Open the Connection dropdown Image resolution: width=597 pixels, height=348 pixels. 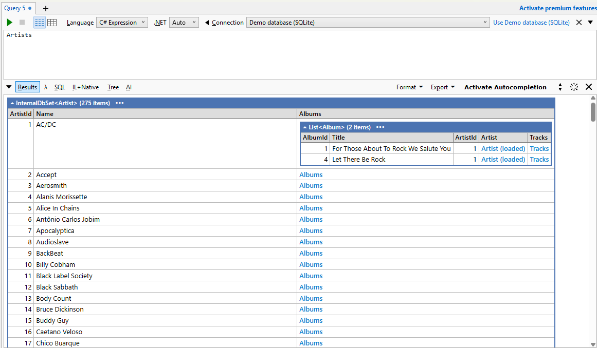484,22
